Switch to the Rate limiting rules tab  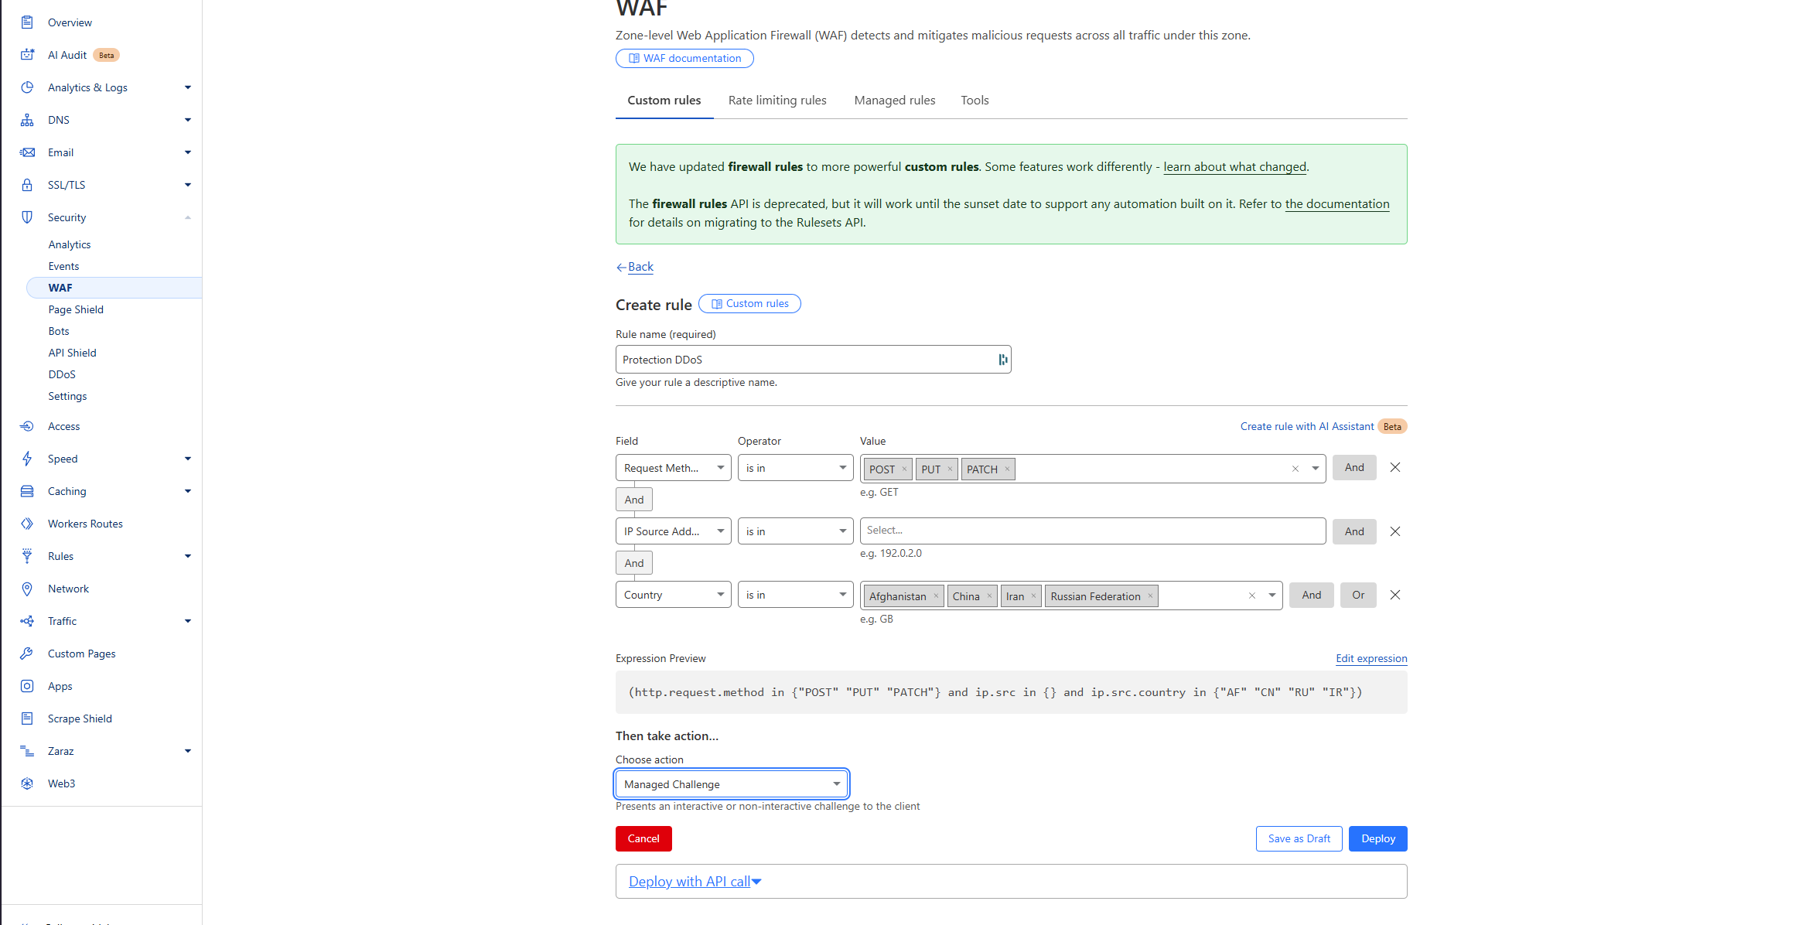pos(777,101)
